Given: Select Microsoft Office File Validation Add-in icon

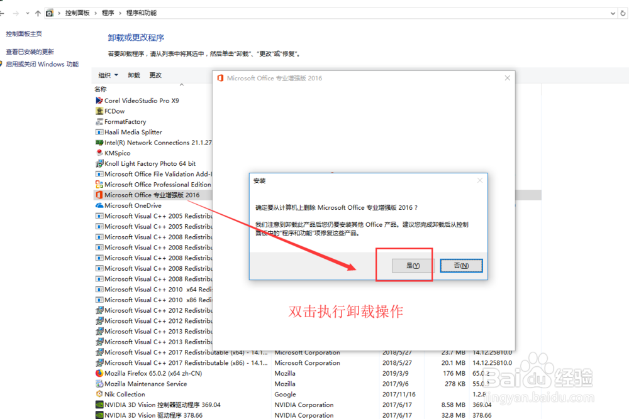Looking at the screenshot, I should [99, 174].
